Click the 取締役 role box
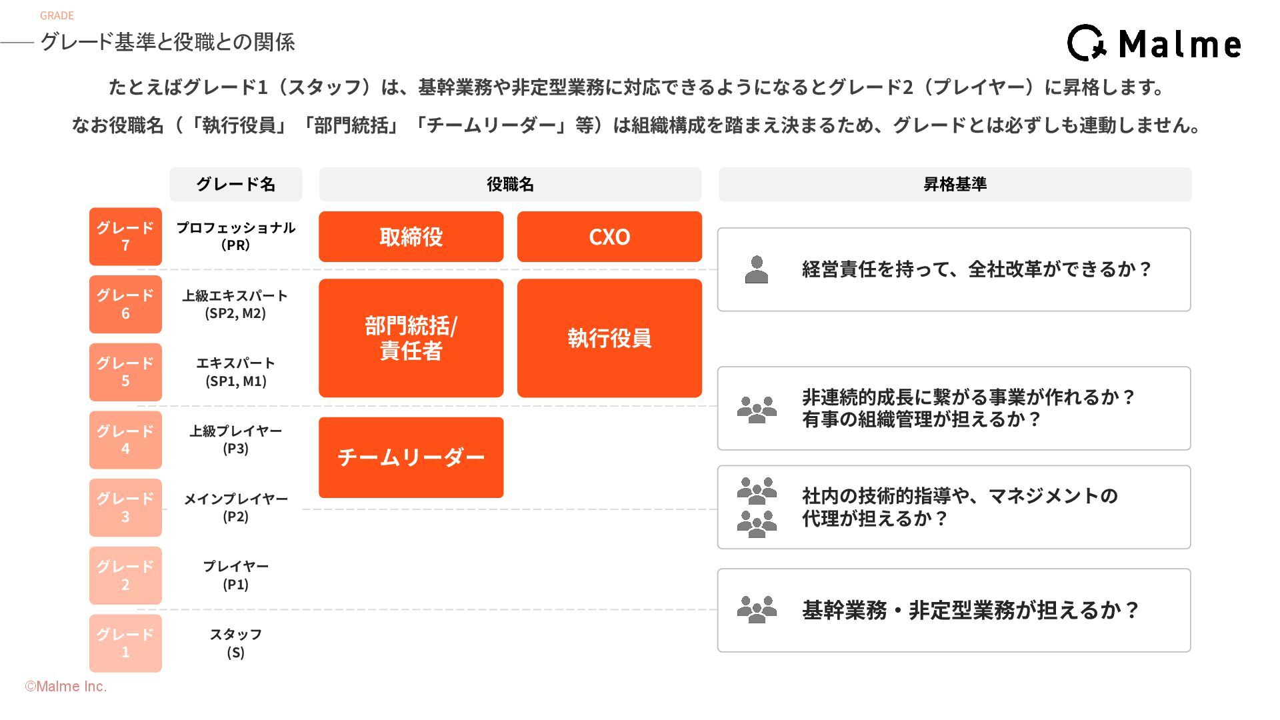1280x720 pixels. pyautogui.click(x=411, y=237)
